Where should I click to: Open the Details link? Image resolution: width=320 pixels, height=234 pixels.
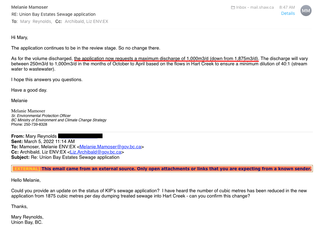point(288,13)
